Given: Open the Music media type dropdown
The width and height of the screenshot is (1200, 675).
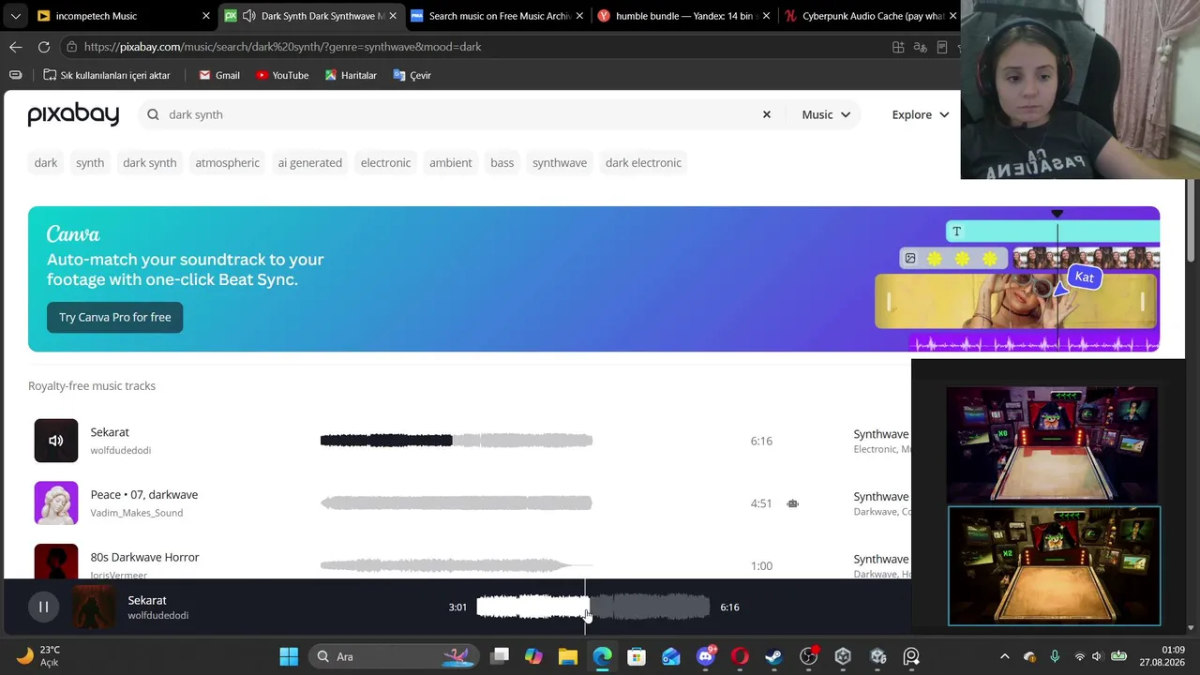Looking at the screenshot, I should point(826,114).
